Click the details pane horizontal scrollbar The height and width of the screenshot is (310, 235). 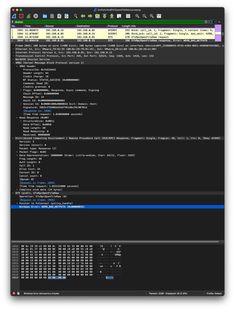click(x=115, y=242)
